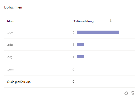Click the .edu usage bar
This screenshot has width=138, height=97.
coord(80,45)
